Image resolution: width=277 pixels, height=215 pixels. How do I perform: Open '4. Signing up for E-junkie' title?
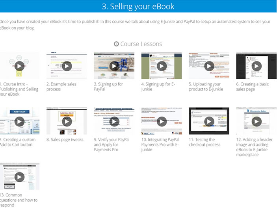coord(158,87)
